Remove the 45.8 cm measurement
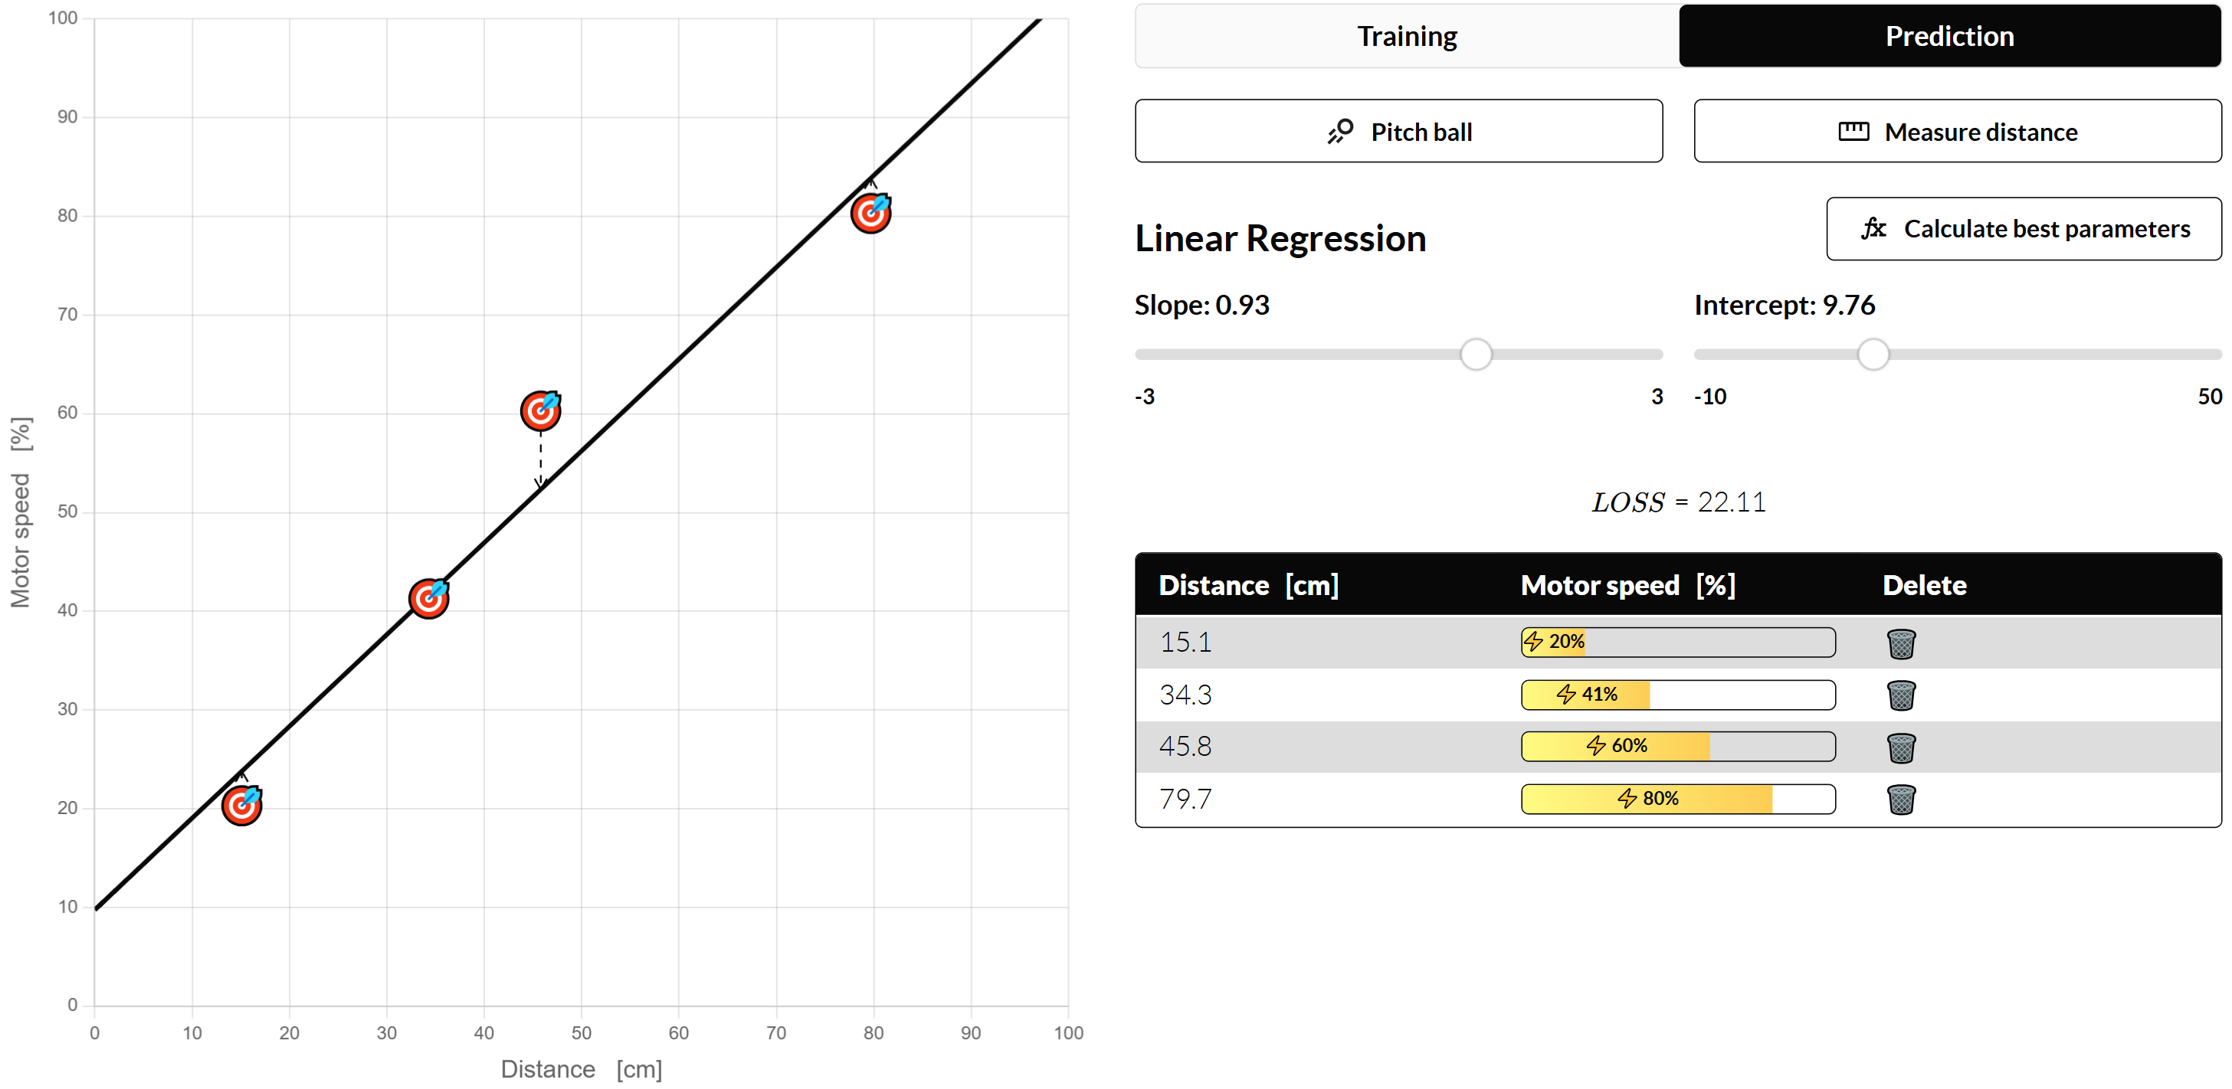The image size is (2232, 1089). tap(1900, 747)
